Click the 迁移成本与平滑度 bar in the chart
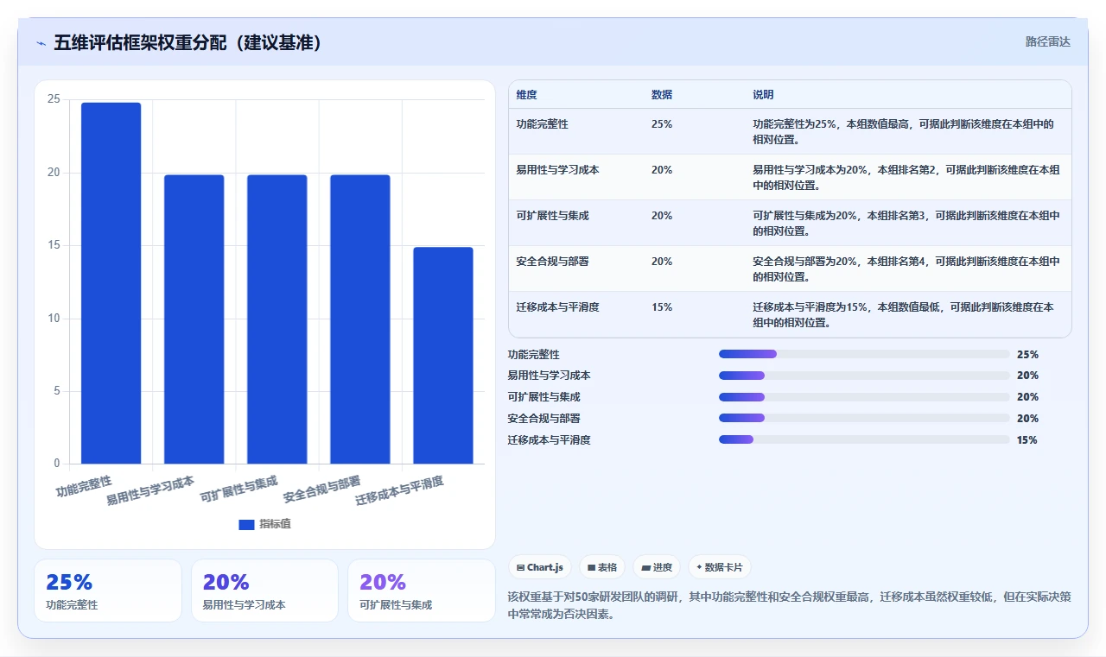This screenshot has height=657, width=1106. [443, 356]
